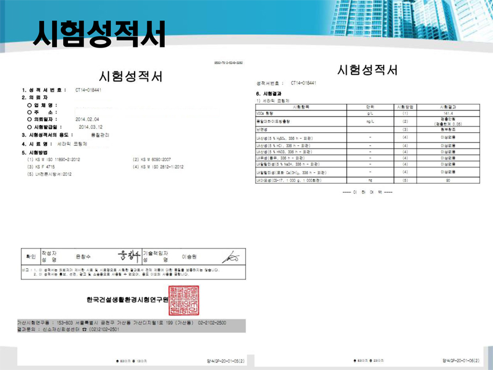Image resolution: width=493 pixels, height=370 pixels.
Task: Select the 시험항목 table column header
Action: coord(301,107)
